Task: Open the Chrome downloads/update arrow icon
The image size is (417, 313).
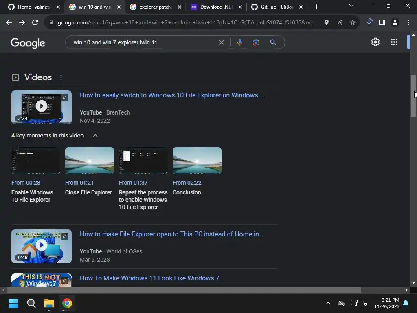Action: click(x=369, y=22)
